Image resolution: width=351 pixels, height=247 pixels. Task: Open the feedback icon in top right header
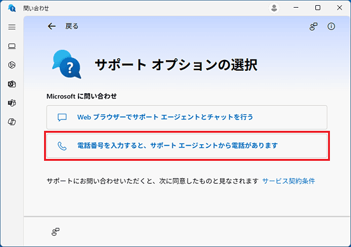(x=313, y=26)
